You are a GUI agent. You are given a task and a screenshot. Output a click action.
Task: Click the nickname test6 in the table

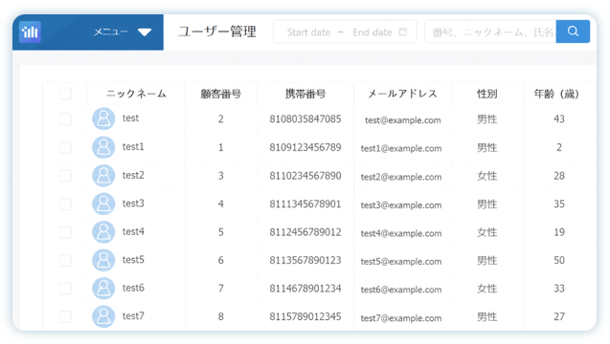[x=133, y=288]
